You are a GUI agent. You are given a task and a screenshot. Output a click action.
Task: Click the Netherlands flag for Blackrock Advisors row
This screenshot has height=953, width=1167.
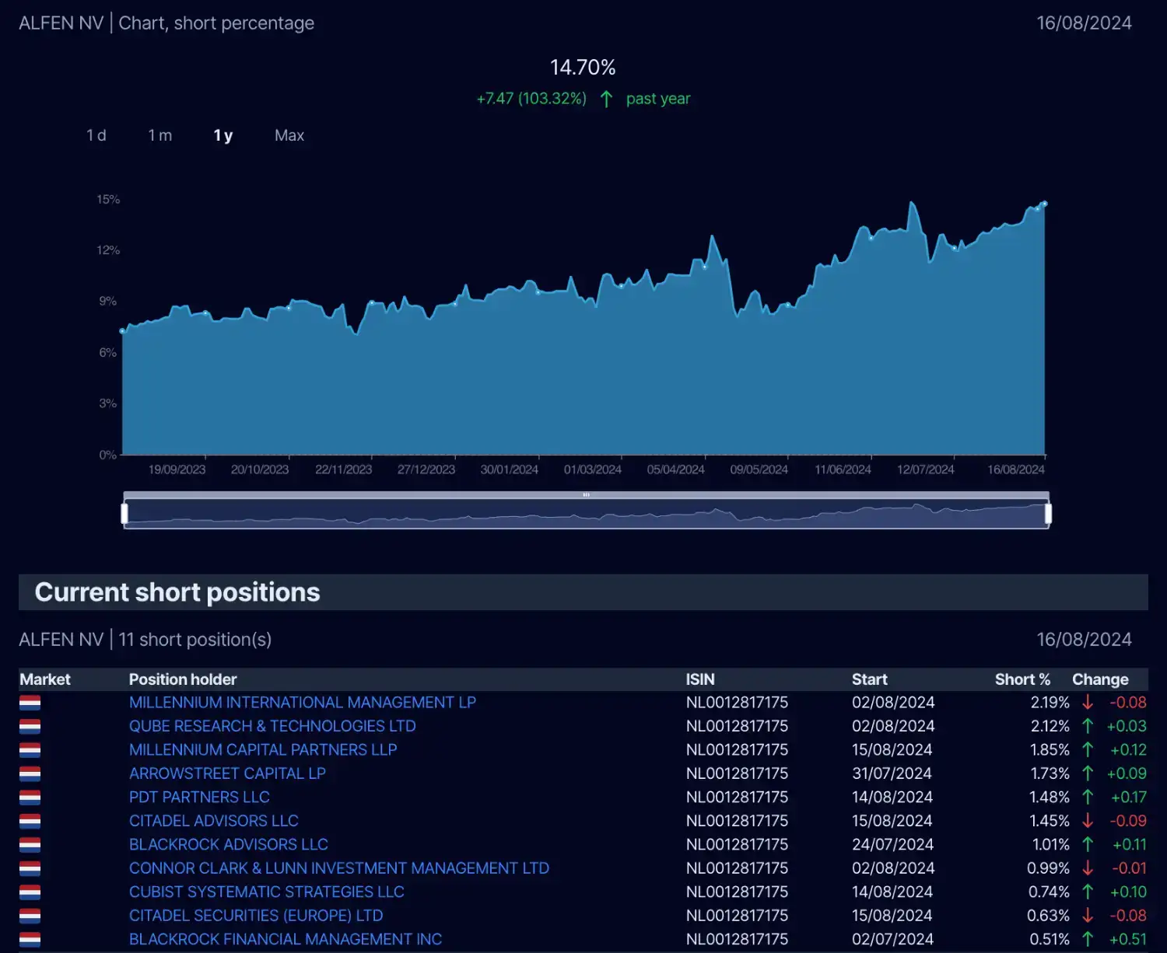click(x=30, y=846)
